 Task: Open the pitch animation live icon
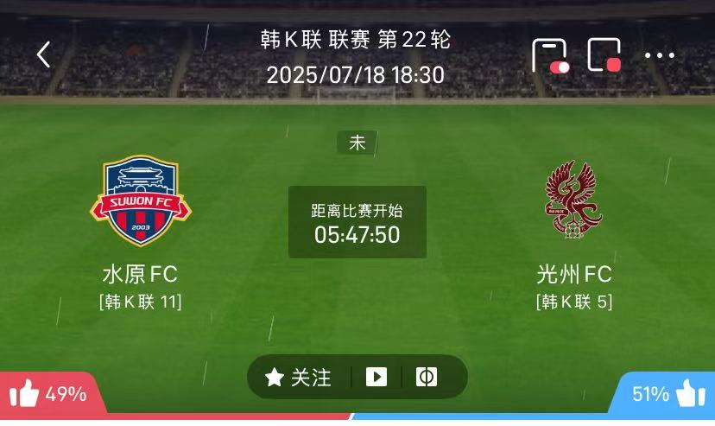click(427, 378)
